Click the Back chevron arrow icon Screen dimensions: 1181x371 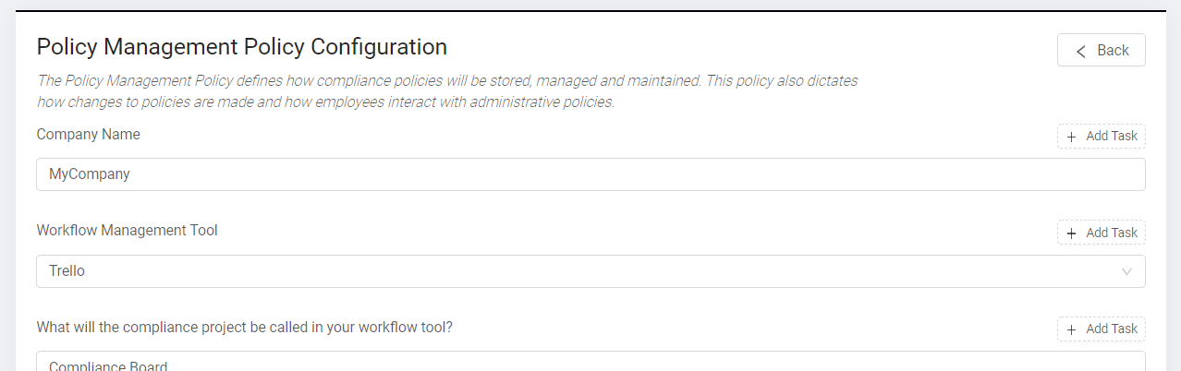[x=1081, y=51]
